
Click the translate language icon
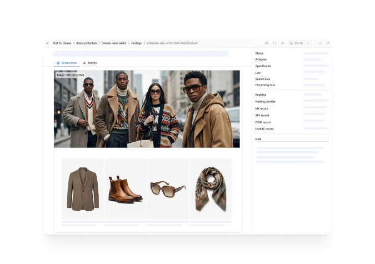(291, 43)
